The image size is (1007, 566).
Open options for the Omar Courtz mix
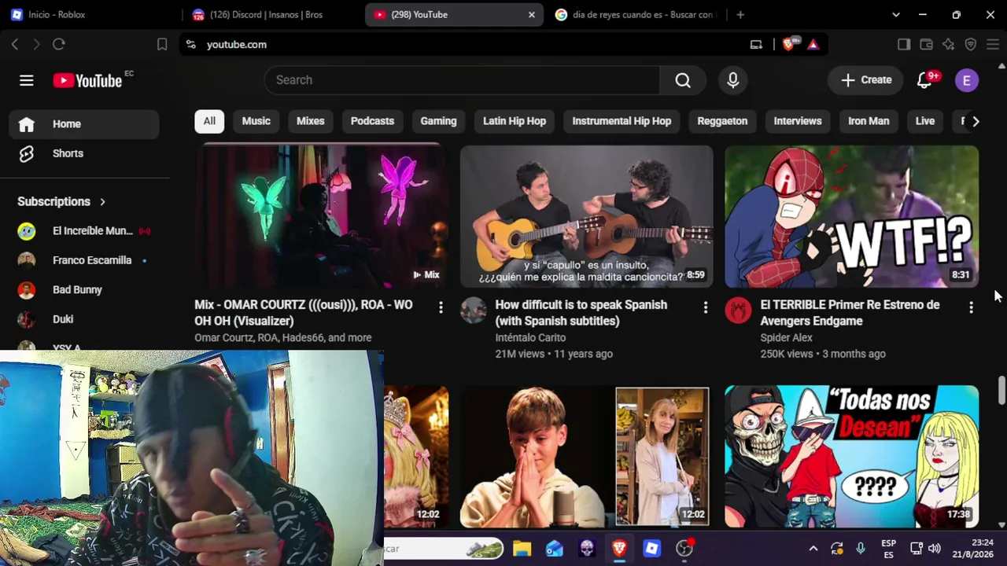coord(441,307)
